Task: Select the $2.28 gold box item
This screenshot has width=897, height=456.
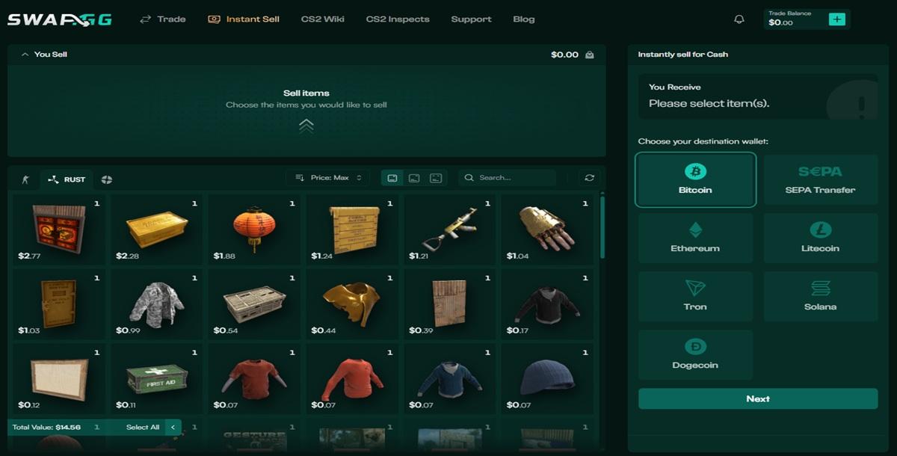Action: (x=157, y=229)
